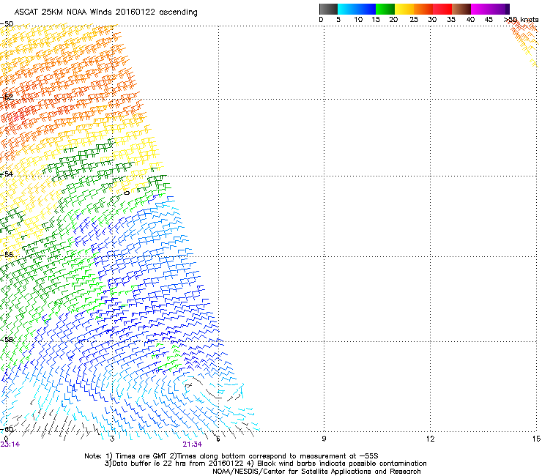Image resolution: width=542 pixels, height=476 pixels.
Task: Click the gray 0-5 knots color segment
Action: coord(328,9)
